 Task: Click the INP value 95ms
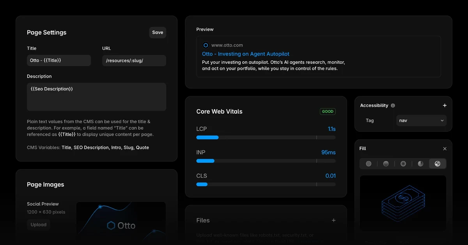(328, 152)
